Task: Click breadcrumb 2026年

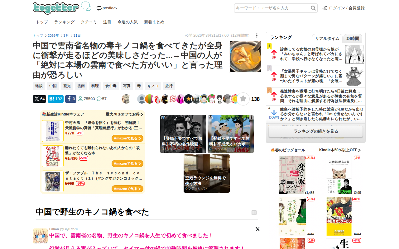Action: click(53, 35)
